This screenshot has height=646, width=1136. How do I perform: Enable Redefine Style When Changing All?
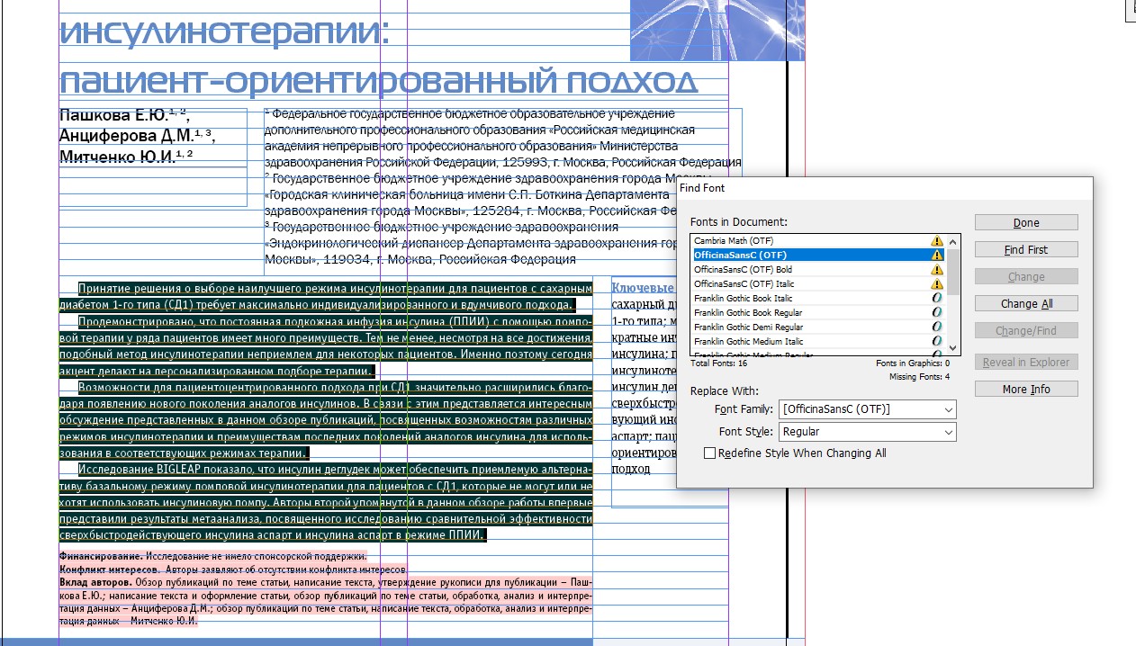tap(710, 453)
